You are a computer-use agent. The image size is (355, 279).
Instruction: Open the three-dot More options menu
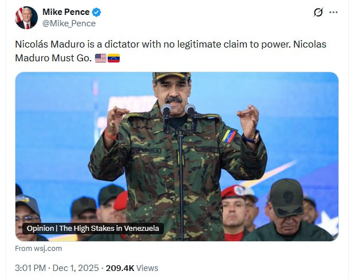point(334,12)
